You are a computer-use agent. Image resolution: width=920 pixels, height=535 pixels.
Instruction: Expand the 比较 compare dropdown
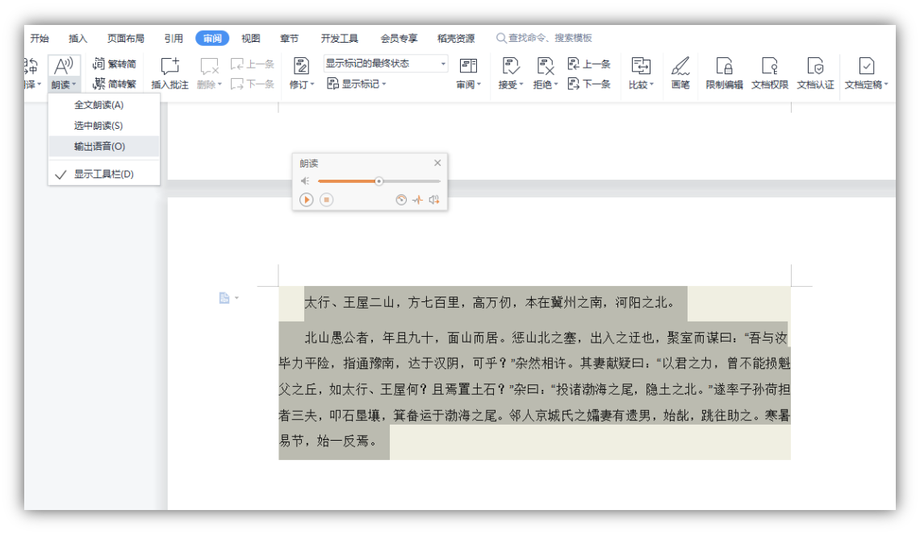pyautogui.click(x=641, y=85)
